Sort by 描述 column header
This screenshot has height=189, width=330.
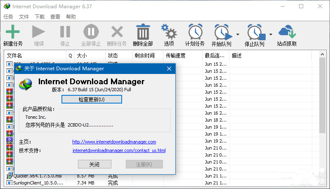[x=271, y=55]
